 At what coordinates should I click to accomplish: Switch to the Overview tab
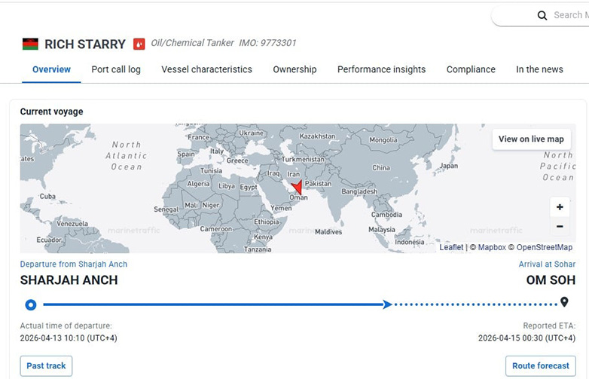click(x=51, y=69)
